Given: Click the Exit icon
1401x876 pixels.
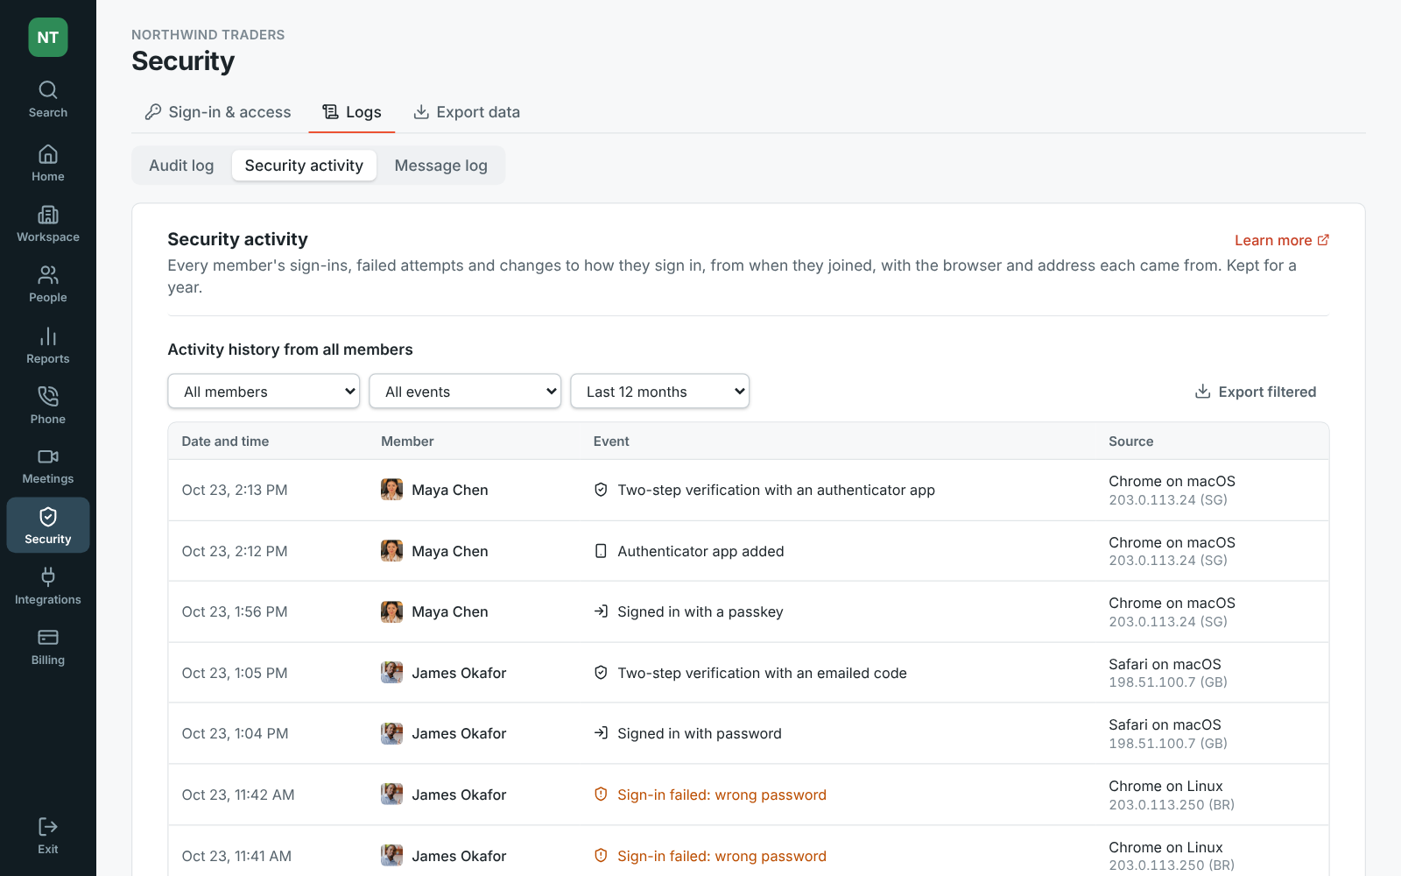Looking at the screenshot, I should [48, 827].
